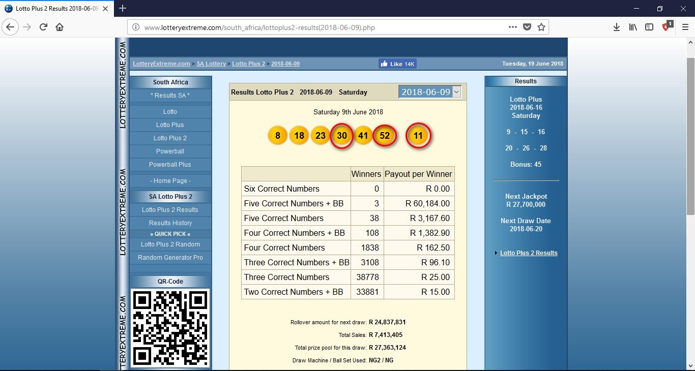This screenshot has width=695, height=371.
Task: Open Lotto Plus 2 Results sidebar item
Action: pyautogui.click(x=170, y=209)
